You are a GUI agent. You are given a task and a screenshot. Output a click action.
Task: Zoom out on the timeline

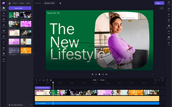159,80
